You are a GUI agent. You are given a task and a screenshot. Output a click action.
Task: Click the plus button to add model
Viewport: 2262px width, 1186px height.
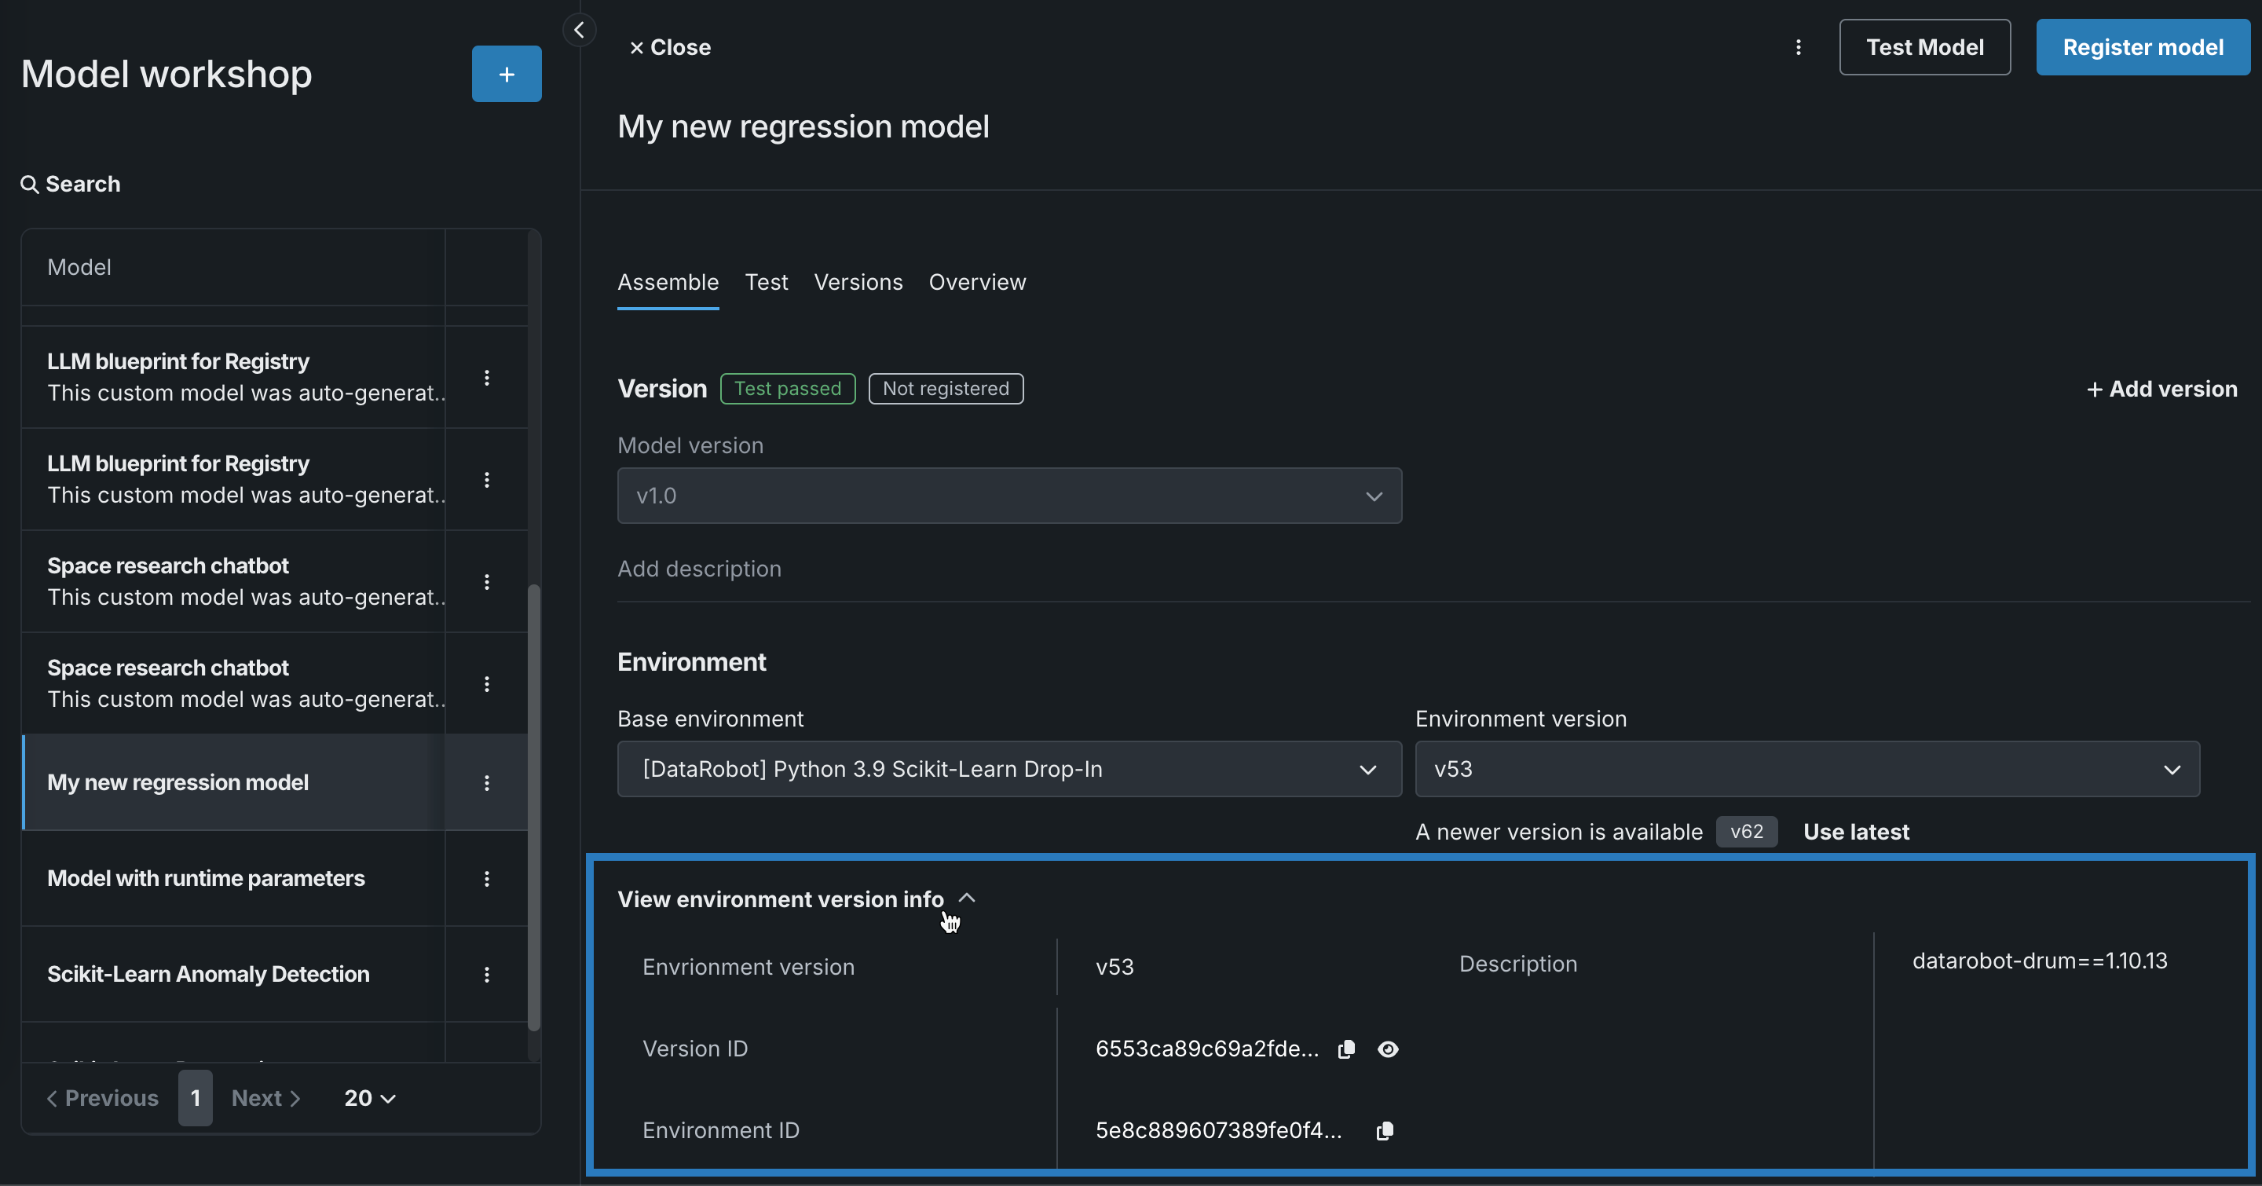(x=506, y=74)
